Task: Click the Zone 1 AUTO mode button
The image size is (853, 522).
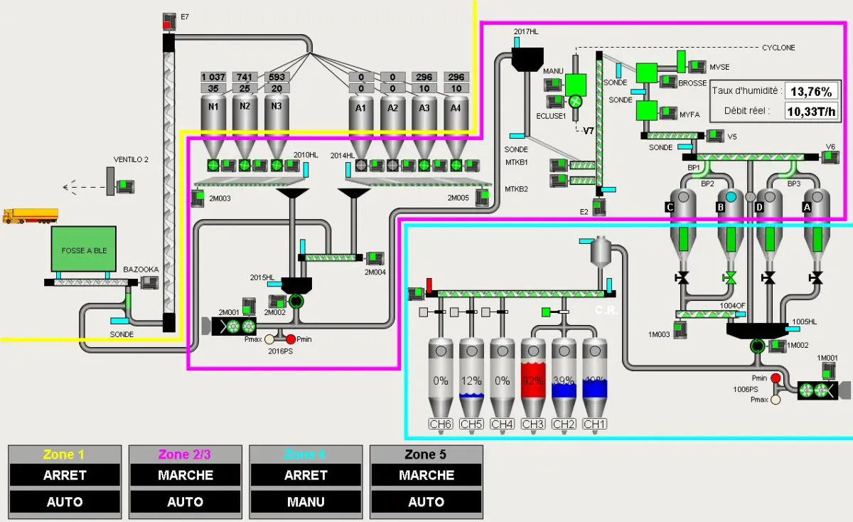Action: (65, 502)
